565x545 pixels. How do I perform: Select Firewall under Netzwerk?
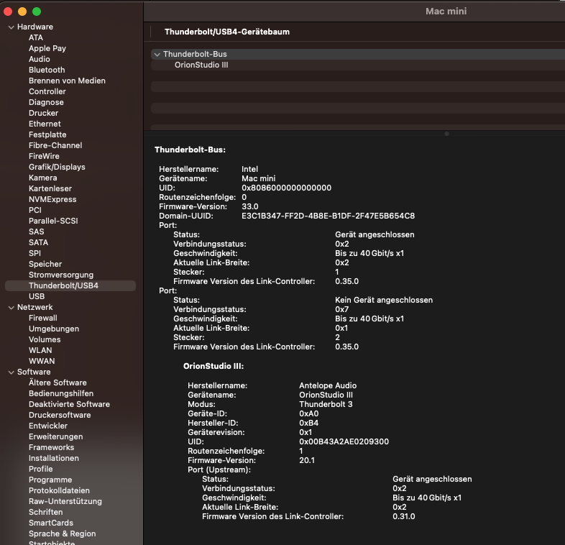point(43,318)
